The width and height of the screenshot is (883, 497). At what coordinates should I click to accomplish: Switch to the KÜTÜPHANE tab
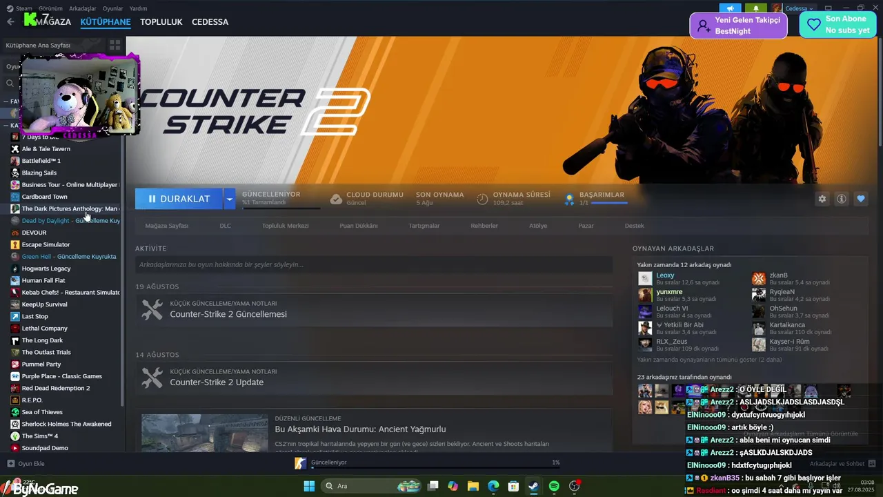tap(106, 22)
